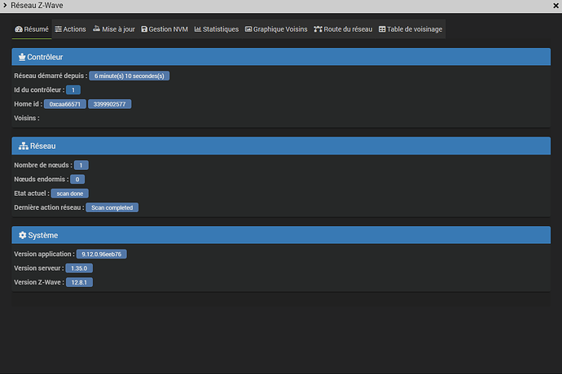Click the Système gear icon
The width and height of the screenshot is (562, 374).
(x=22, y=235)
